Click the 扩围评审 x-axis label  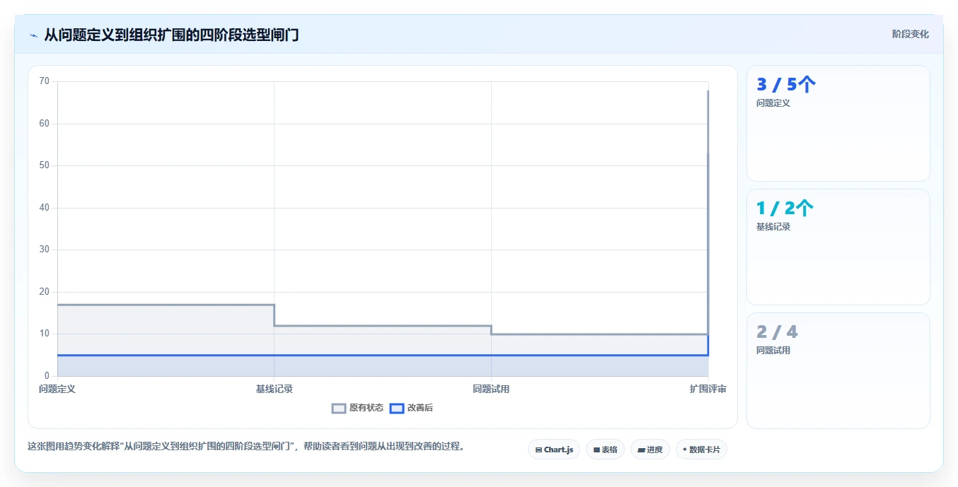point(708,389)
